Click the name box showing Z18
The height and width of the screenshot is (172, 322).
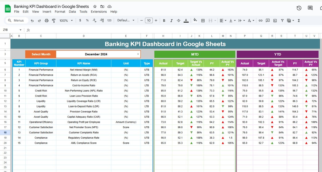10,30
